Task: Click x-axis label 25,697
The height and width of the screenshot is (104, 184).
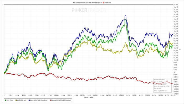Action: click(115, 95)
